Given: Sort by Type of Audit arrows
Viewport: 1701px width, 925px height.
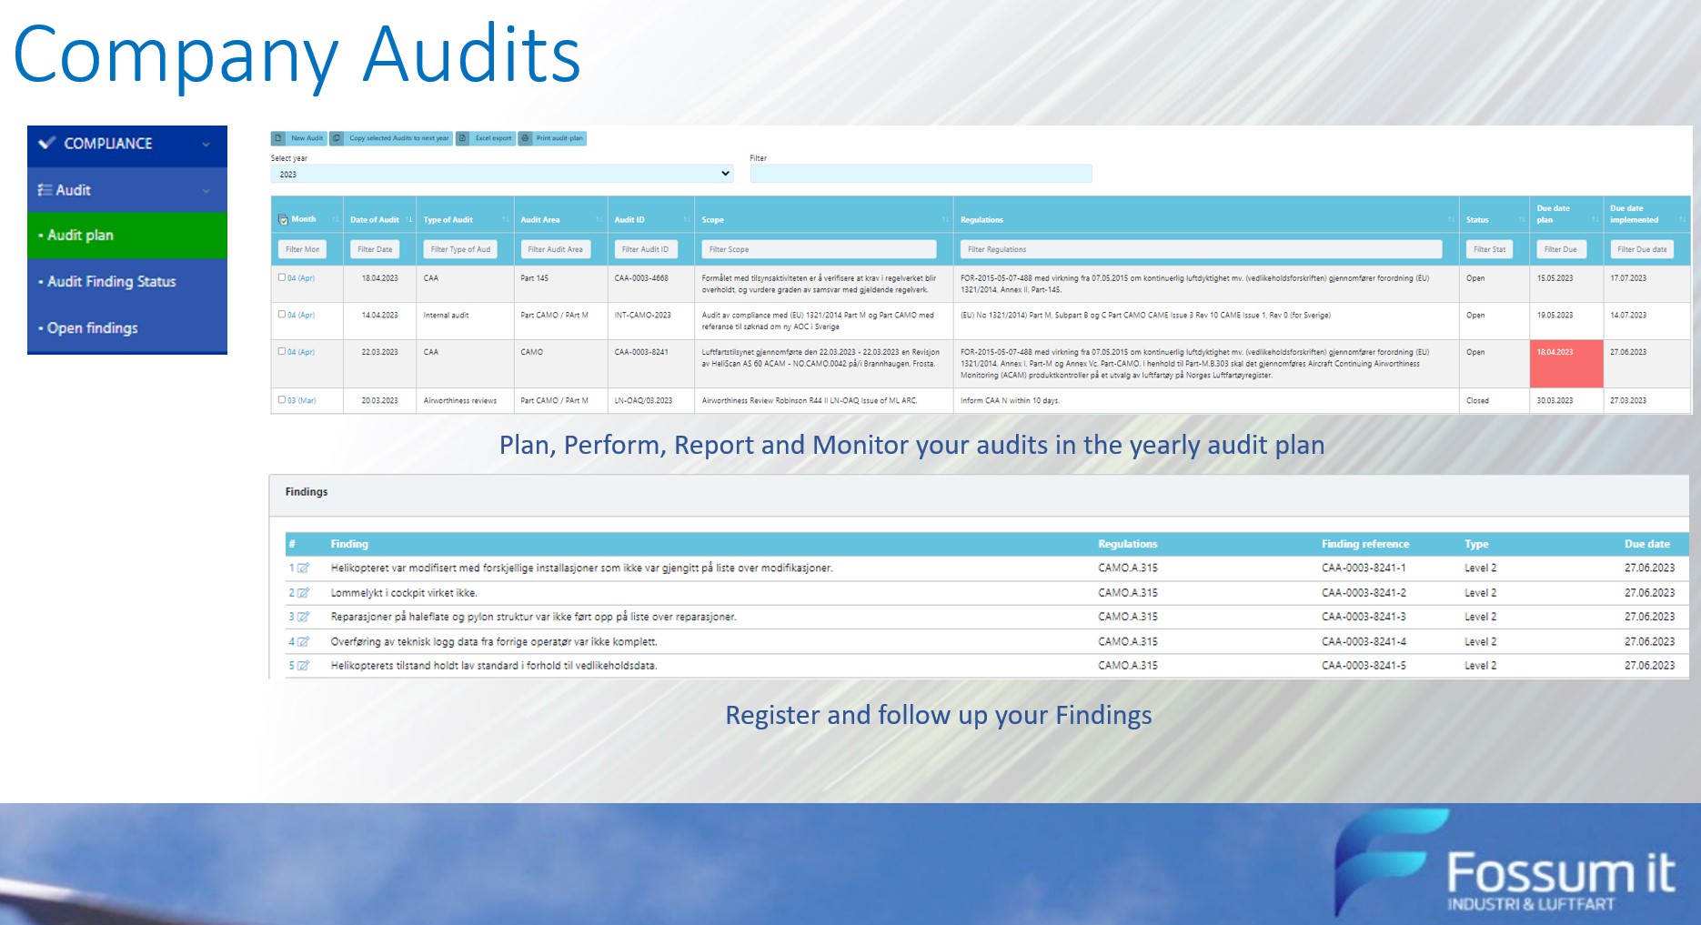Looking at the screenshot, I should [506, 219].
